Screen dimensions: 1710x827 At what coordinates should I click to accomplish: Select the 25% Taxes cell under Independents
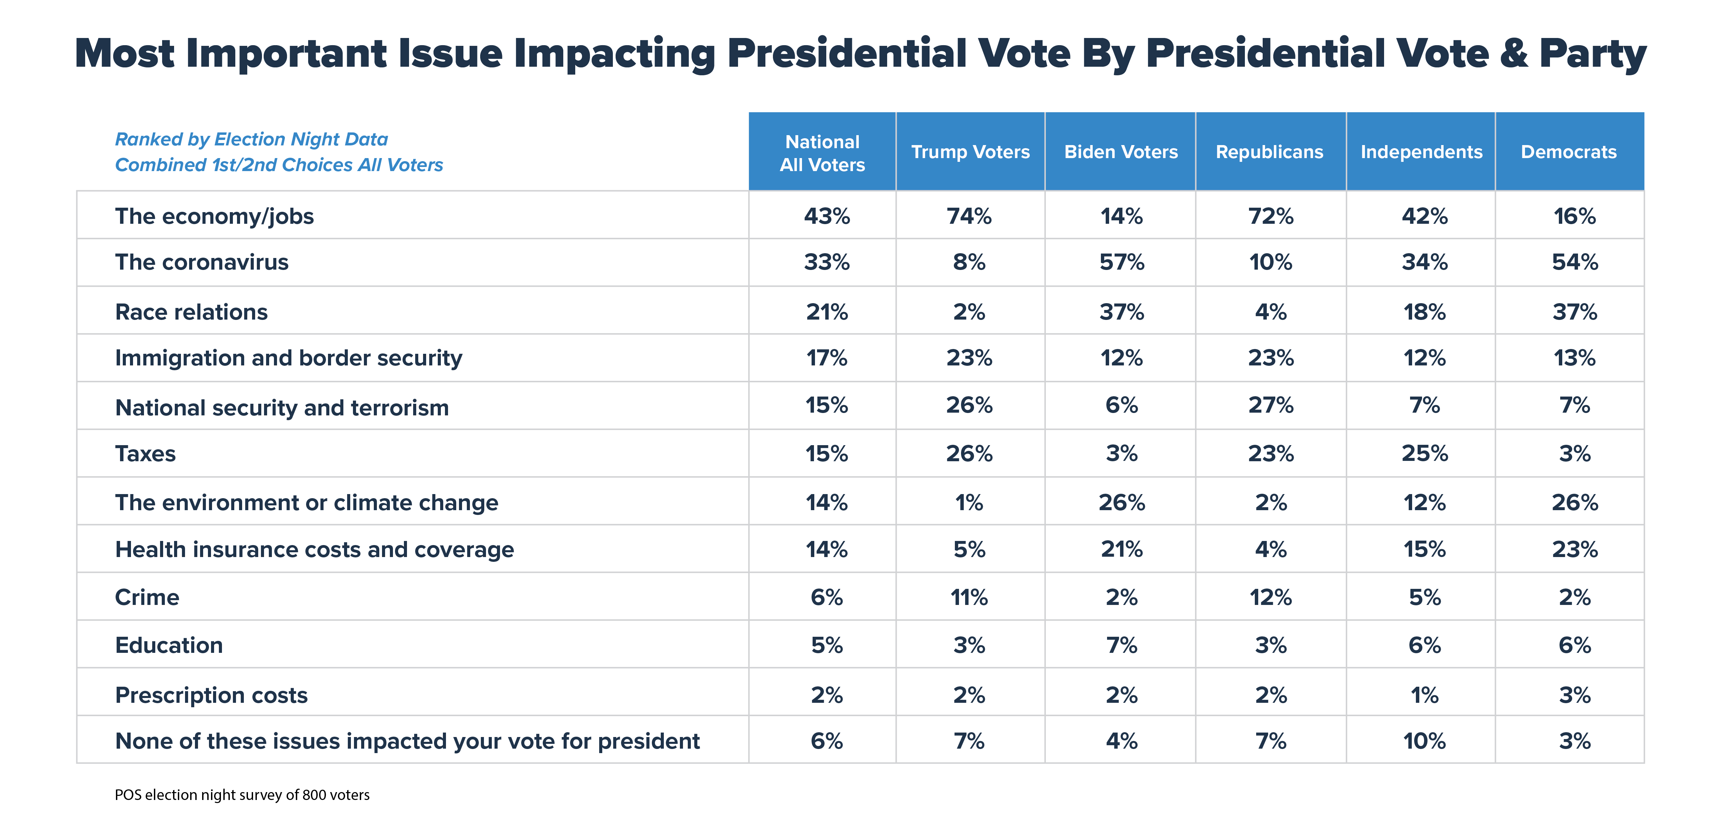[x=1424, y=454]
